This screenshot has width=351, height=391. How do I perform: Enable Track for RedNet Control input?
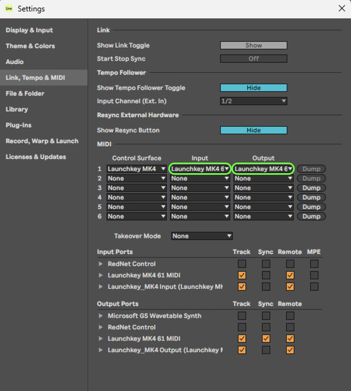[x=242, y=264]
